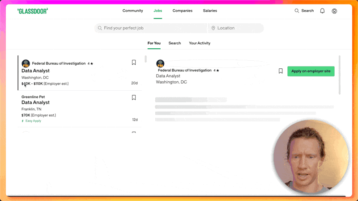Image resolution: width=358 pixels, height=201 pixels.
Task: Open the Glassdoor logo home link
Action: pyautogui.click(x=33, y=11)
